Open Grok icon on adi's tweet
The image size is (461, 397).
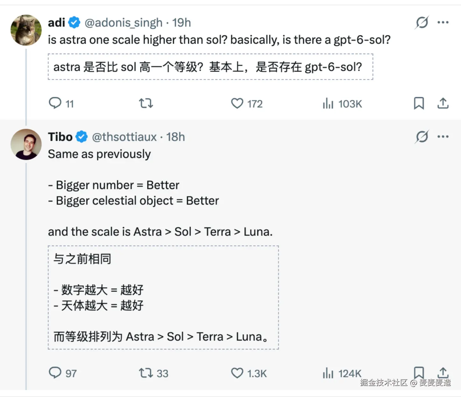422,22
